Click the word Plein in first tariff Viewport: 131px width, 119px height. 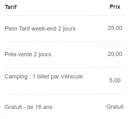[x=11, y=29]
